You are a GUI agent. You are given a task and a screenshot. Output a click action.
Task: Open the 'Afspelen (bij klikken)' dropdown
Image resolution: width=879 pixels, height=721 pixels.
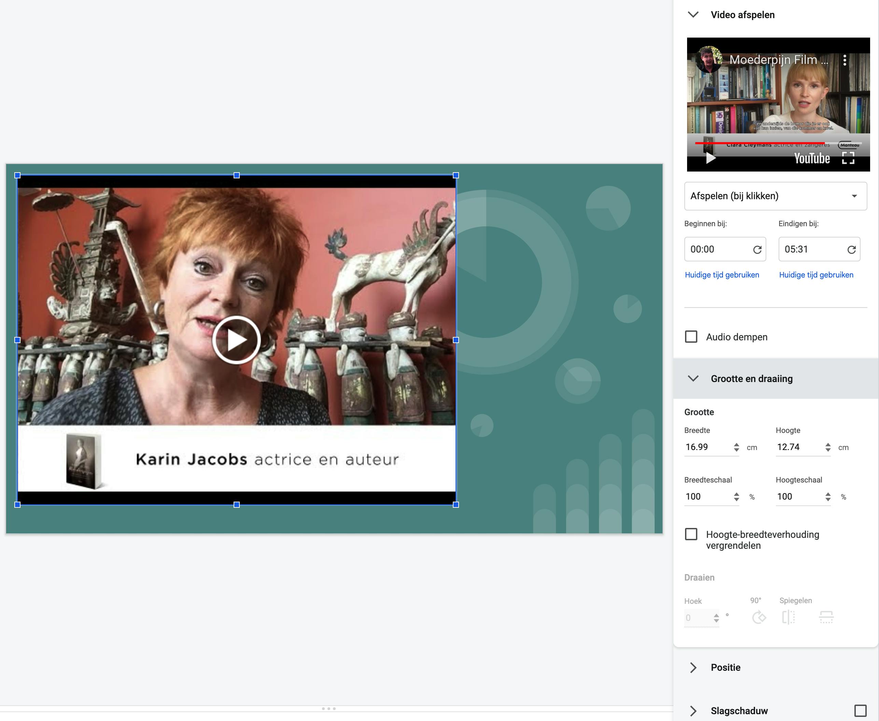tap(775, 196)
